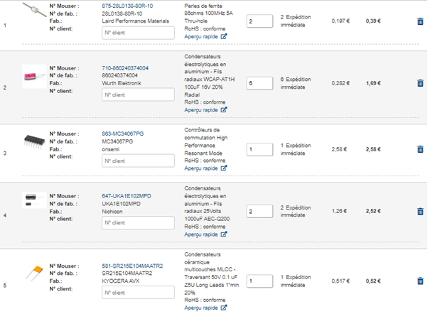This screenshot has width=430, height=314.
Task: Delete the ferrite bead row with trash icon
Action: (x=419, y=21)
